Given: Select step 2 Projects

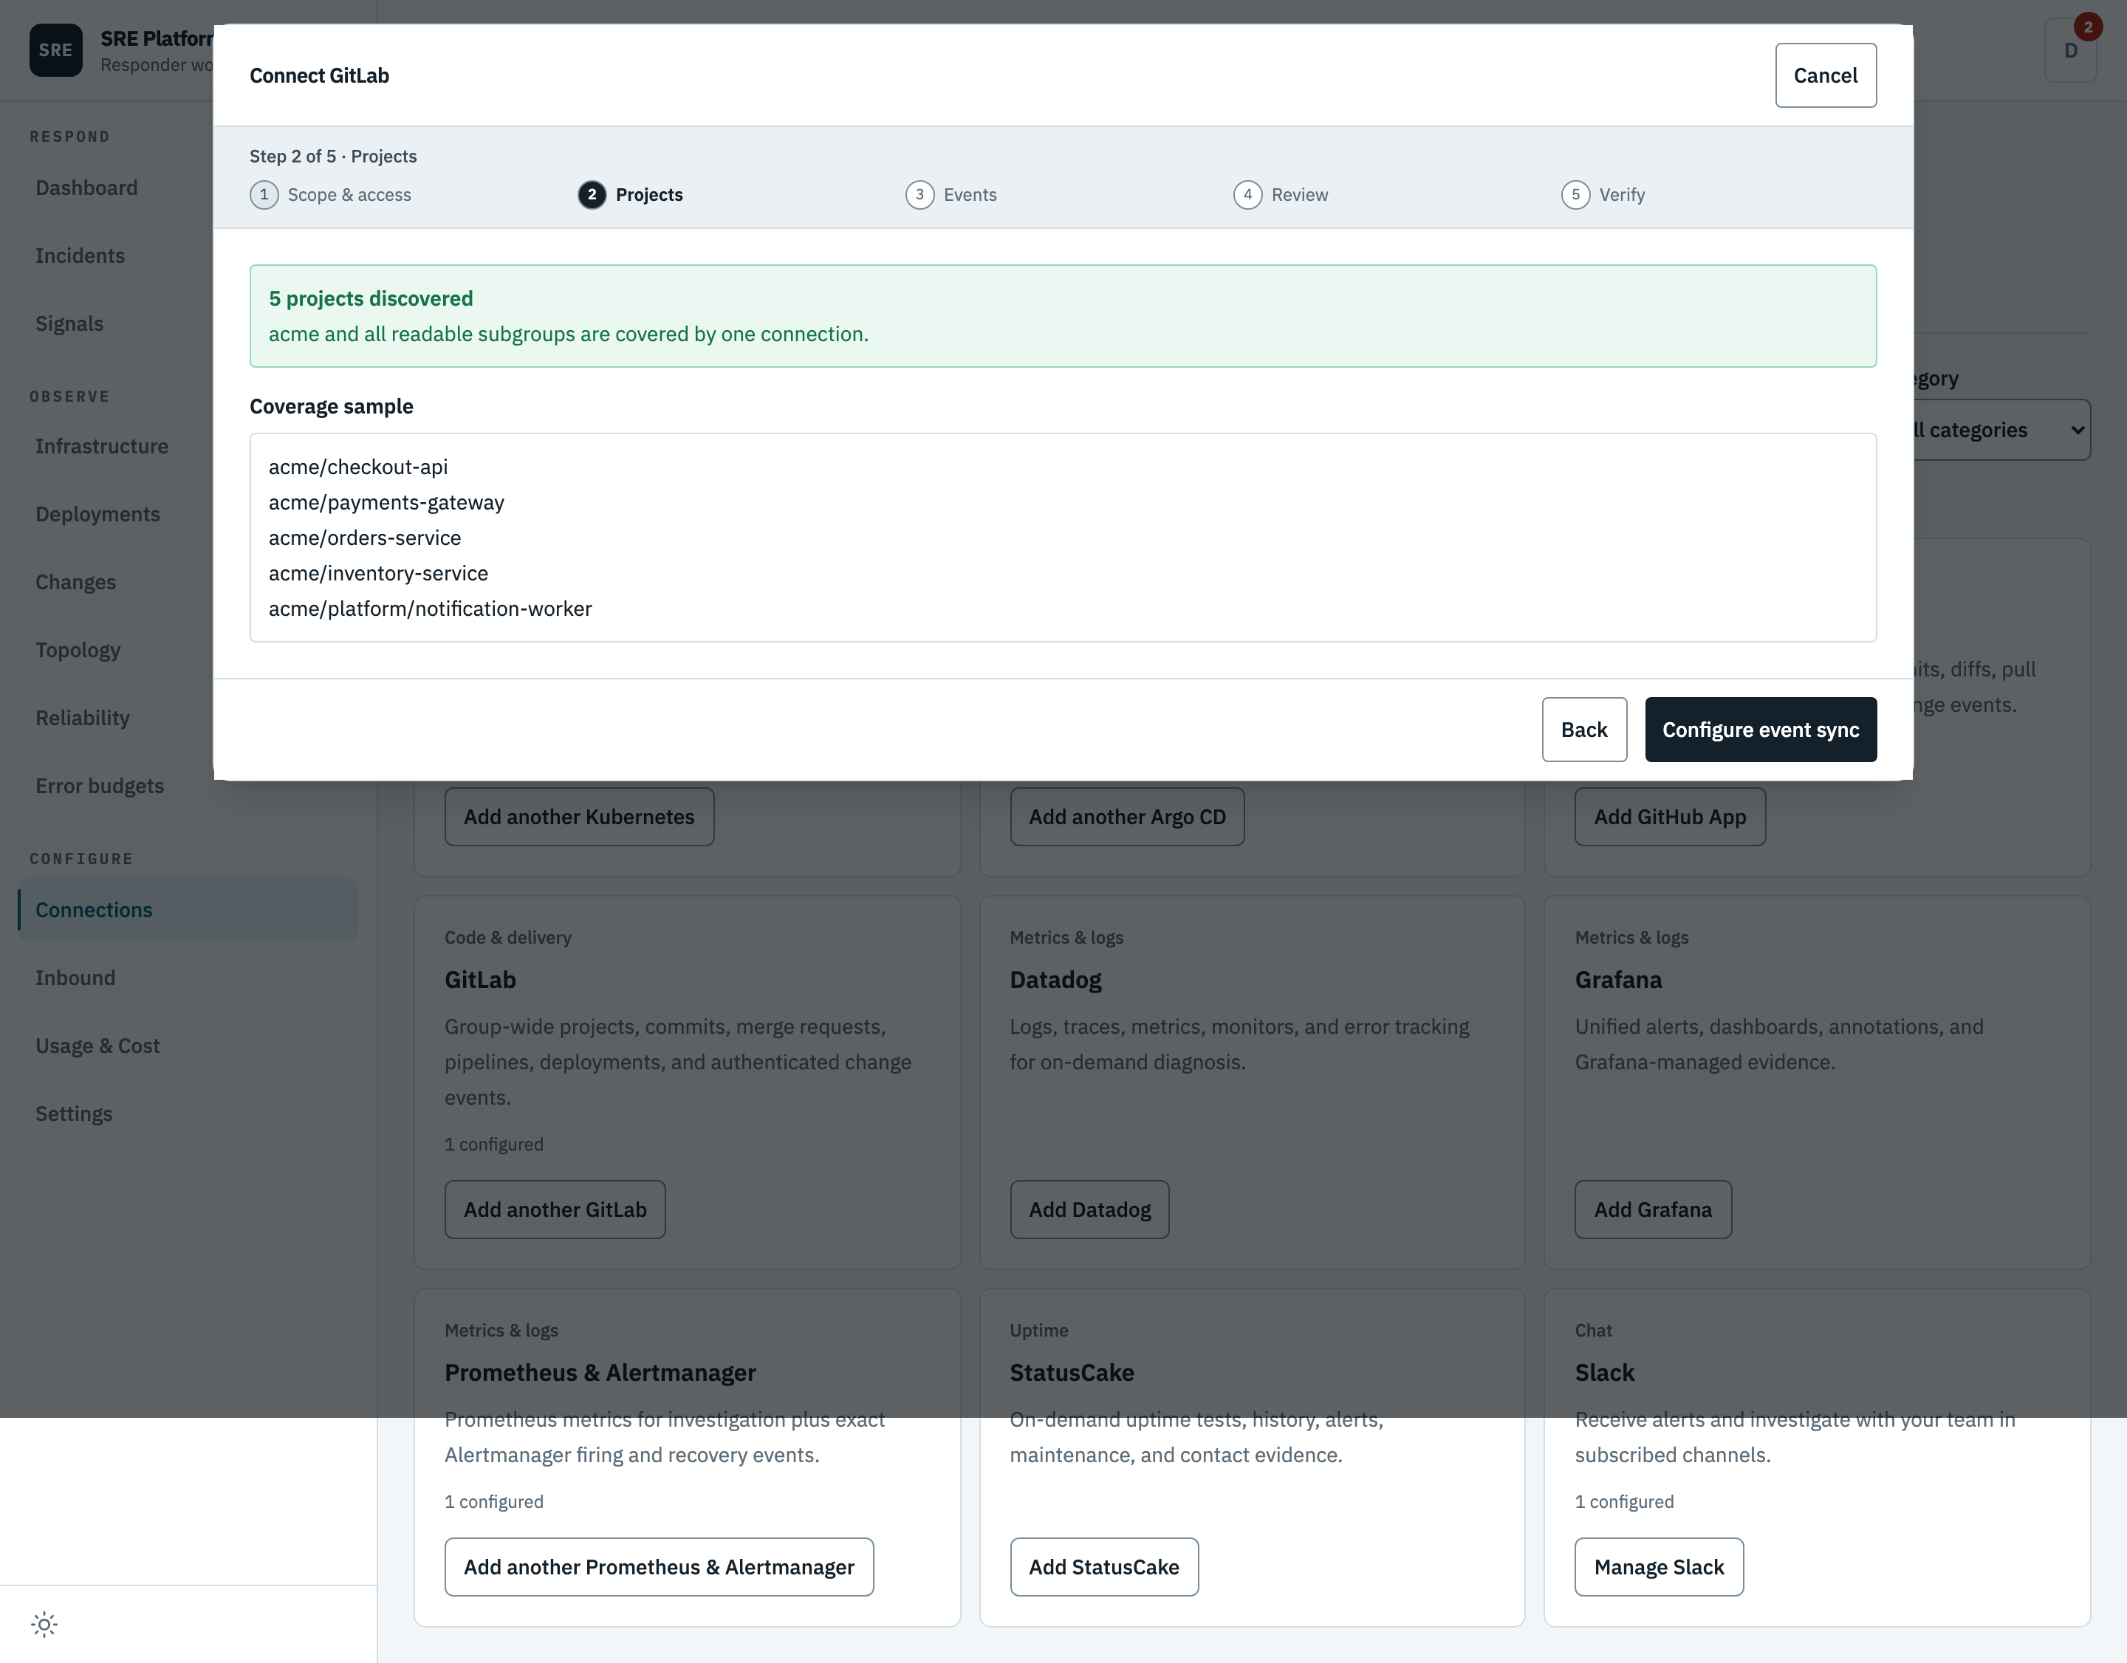Looking at the screenshot, I should click(631, 195).
